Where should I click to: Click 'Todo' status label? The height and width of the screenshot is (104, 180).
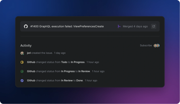click(64, 62)
